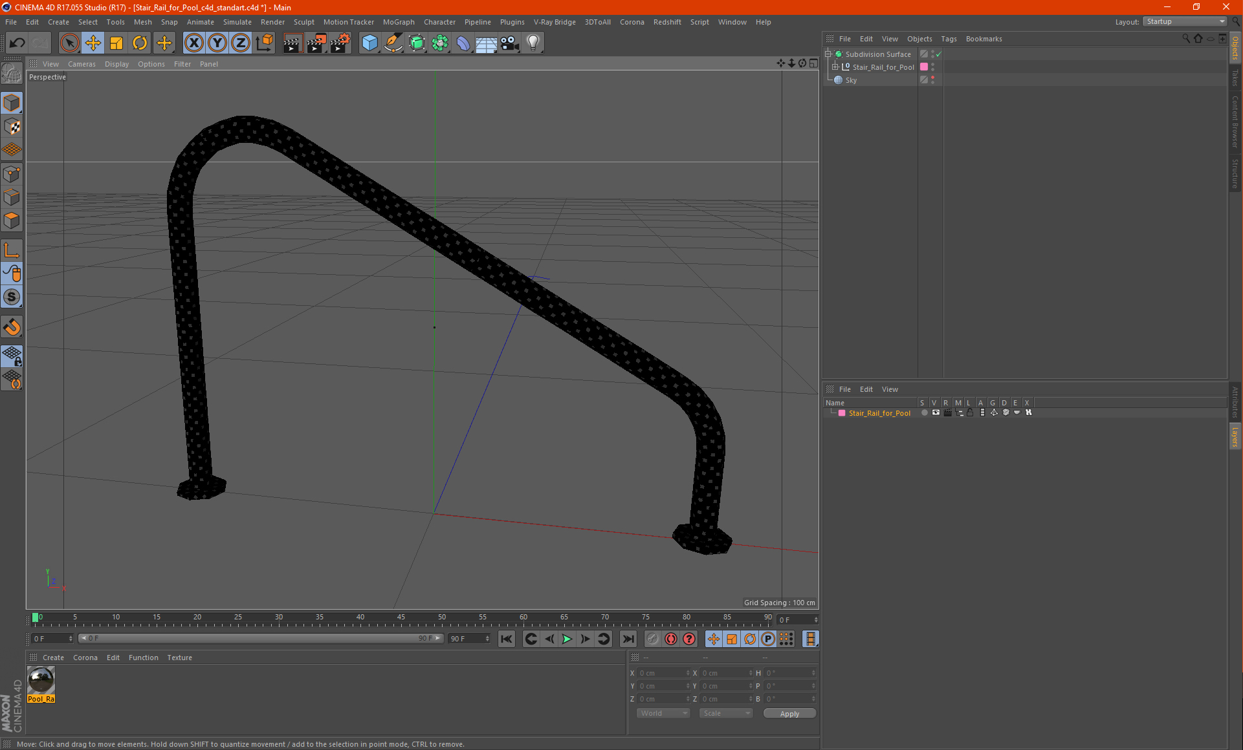Open the Array modeling objects icon
1243x750 pixels.
click(440, 43)
